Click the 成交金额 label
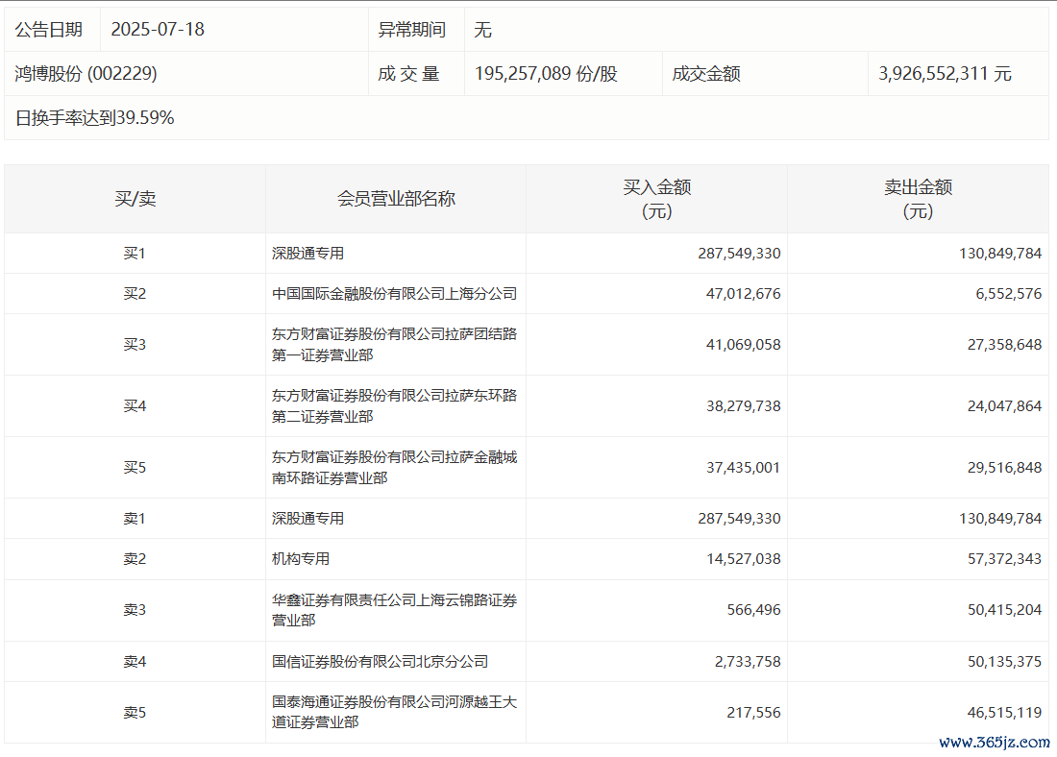The image size is (1057, 757). (x=706, y=73)
